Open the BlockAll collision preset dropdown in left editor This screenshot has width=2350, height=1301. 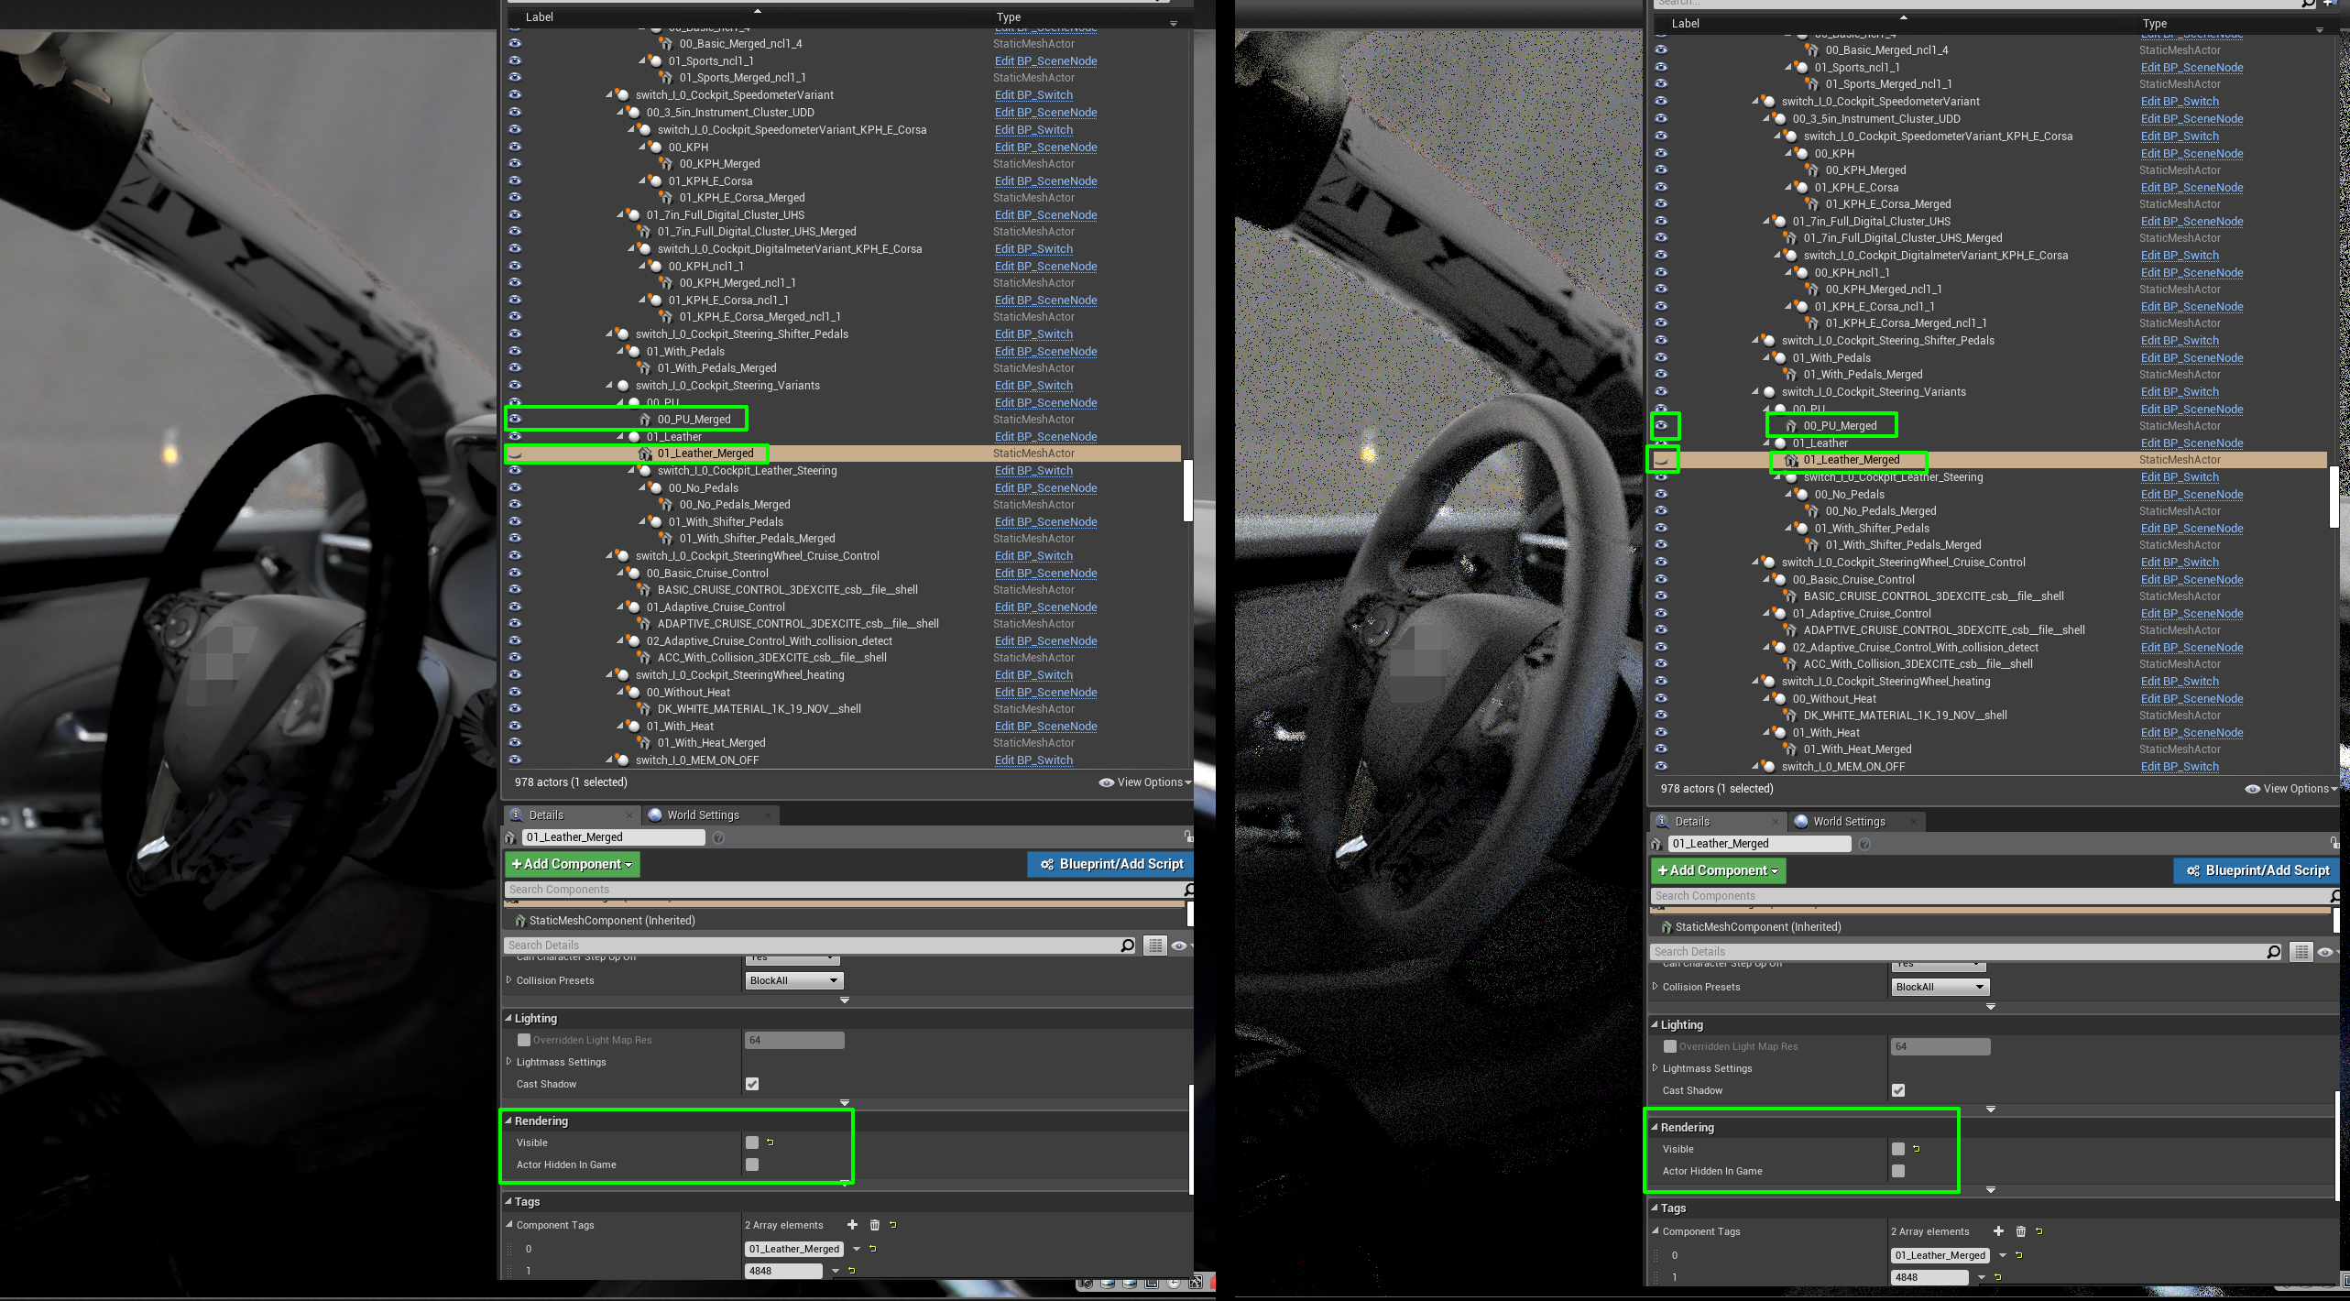[x=793, y=980]
